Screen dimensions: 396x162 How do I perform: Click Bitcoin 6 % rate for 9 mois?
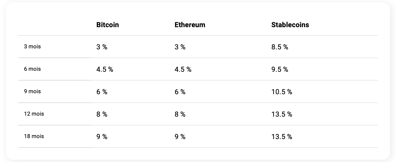(102, 92)
